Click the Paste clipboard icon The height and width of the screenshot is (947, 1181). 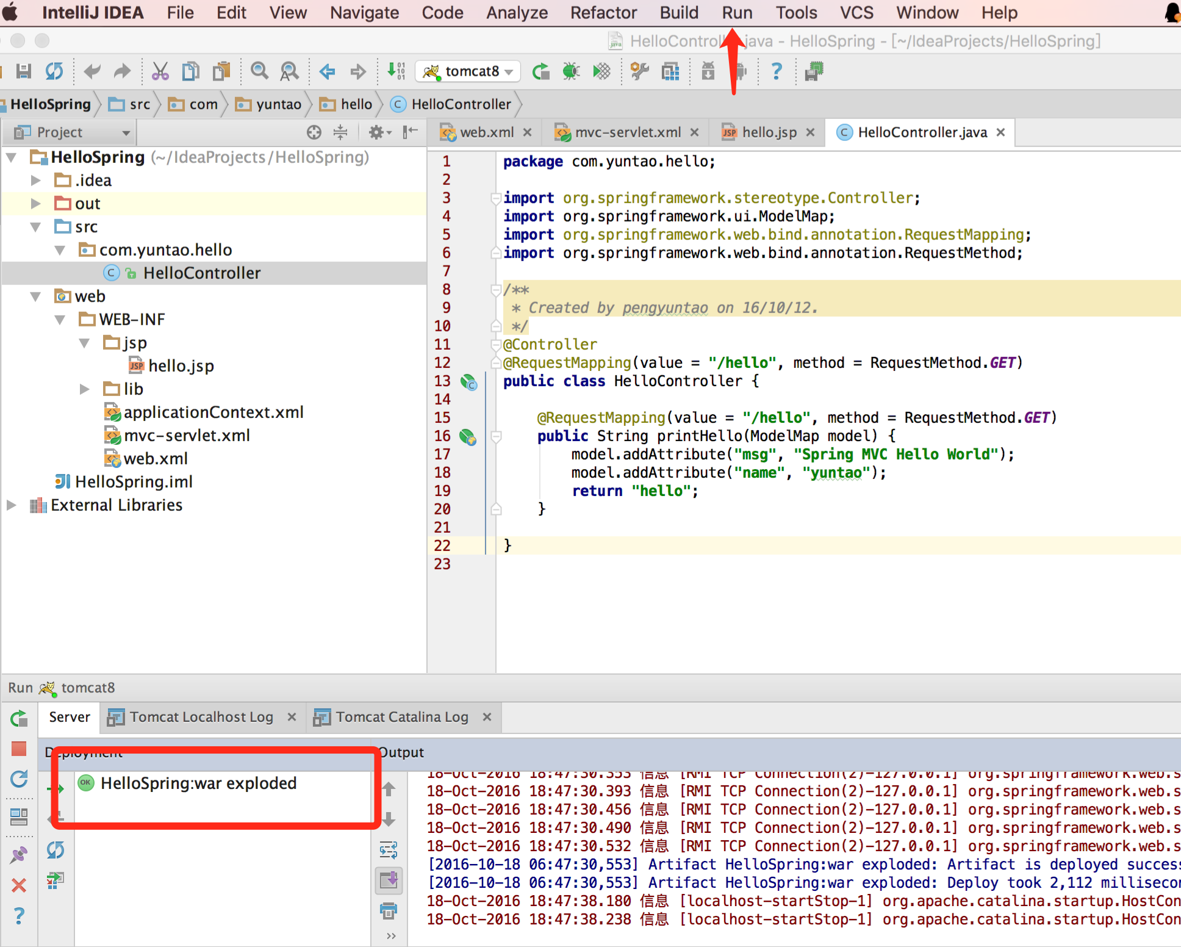[x=221, y=71]
